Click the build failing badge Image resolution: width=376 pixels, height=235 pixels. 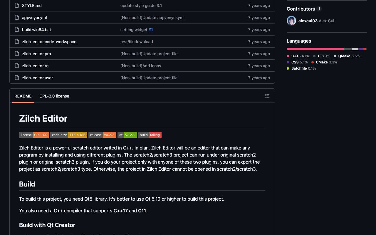coord(150,135)
